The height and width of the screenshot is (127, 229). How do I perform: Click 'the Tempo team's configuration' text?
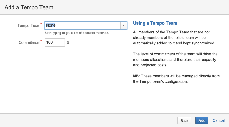click(160, 81)
